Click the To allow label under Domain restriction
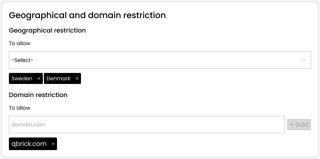The height and width of the screenshot is (159, 320). coord(19,108)
